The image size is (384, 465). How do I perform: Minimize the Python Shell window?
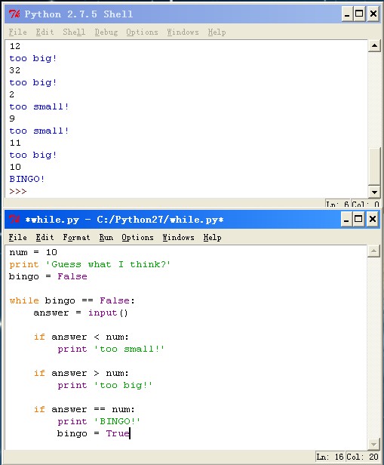(x=347, y=14)
